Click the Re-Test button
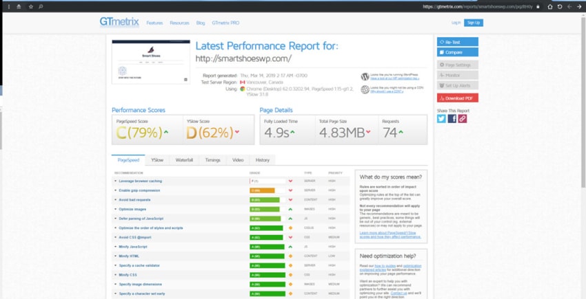Viewport: 586px width, 299px height. pos(458,42)
